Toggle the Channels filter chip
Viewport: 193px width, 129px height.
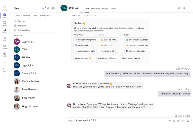(x=27, y=15)
